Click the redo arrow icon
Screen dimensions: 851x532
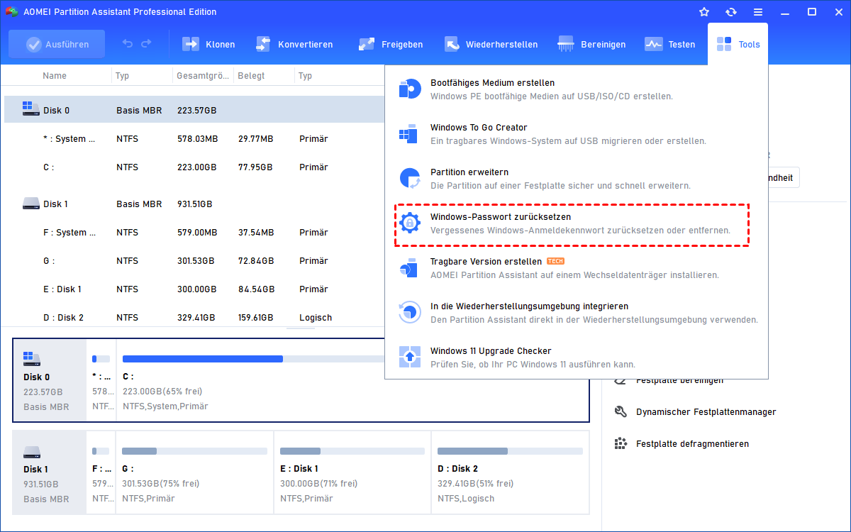[146, 44]
